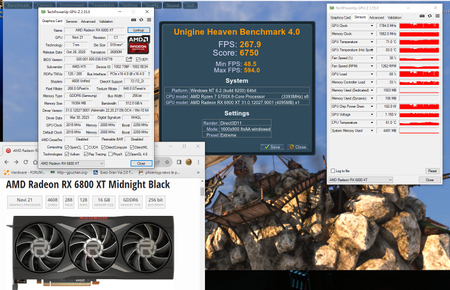Click the GPU Clock sensor graph
Screen dimensions: 450x290
tap(419, 26)
